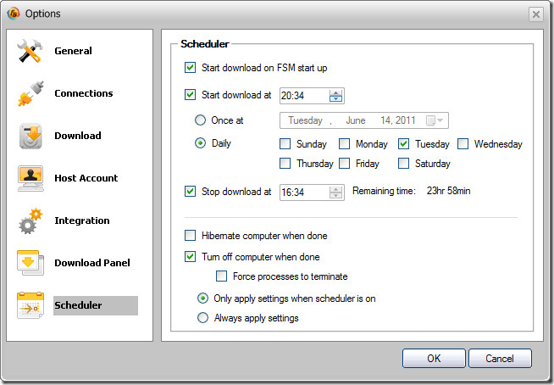Increase start download time with up arrow

(335, 92)
